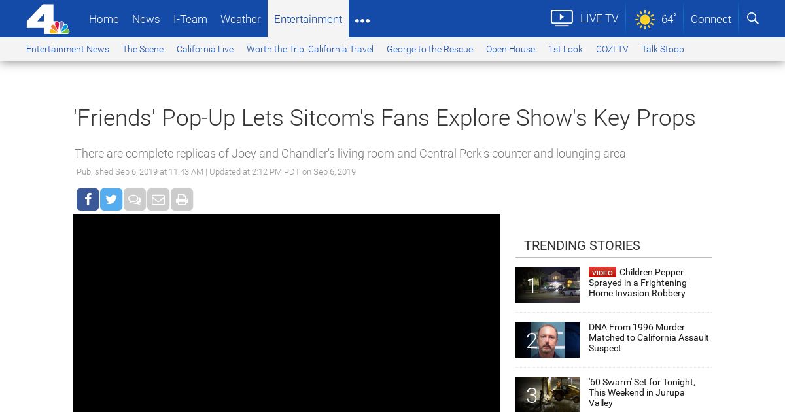Screen dimensions: 785x412
Task: Open Entertainment News subnav link
Action: 67,49
